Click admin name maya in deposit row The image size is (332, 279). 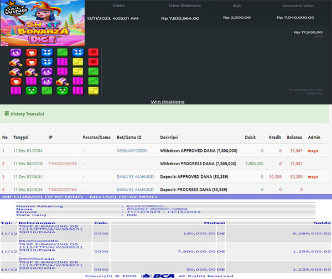point(313,177)
